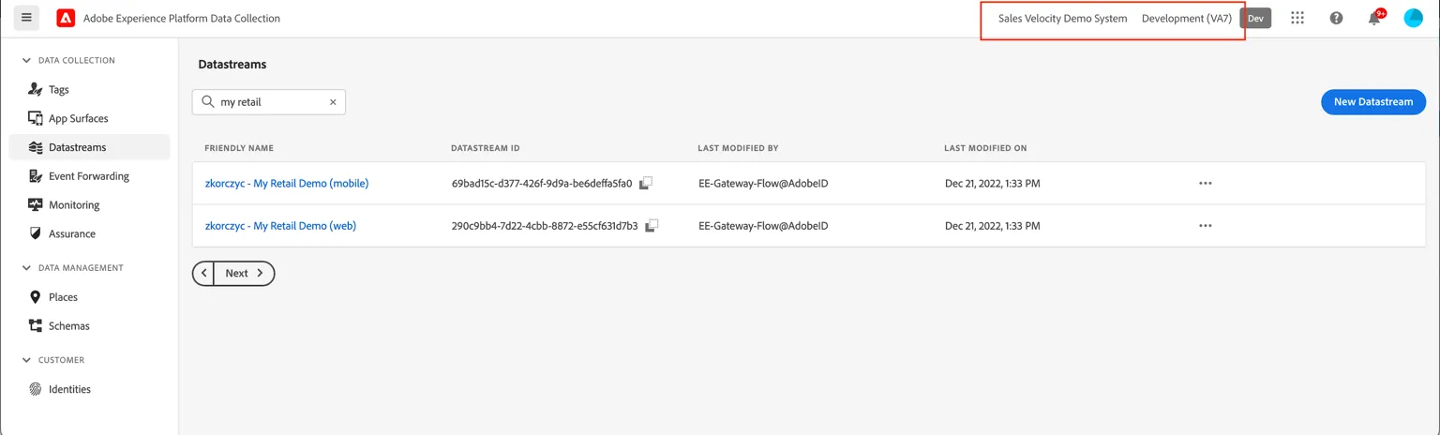Collapse the Data Management section
Viewport: 1440px width, 435px height.
pos(26,267)
